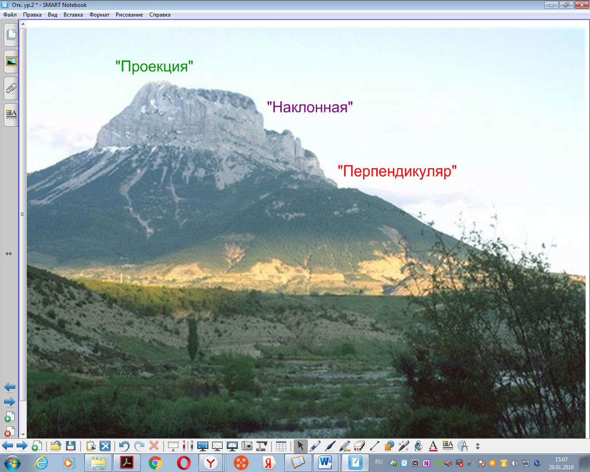The image size is (590, 472).
Task: Launch Google Chrome from taskbar
Action: 155,463
